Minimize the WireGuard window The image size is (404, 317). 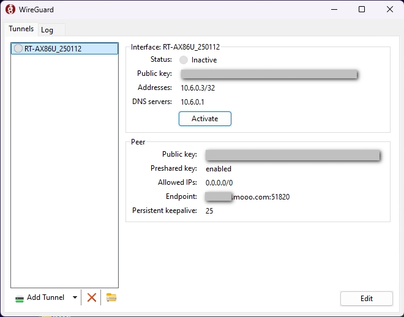pyautogui.click(x=334, y=9)
